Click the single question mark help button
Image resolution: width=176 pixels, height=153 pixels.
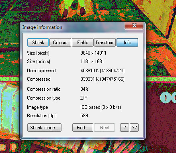125,128
